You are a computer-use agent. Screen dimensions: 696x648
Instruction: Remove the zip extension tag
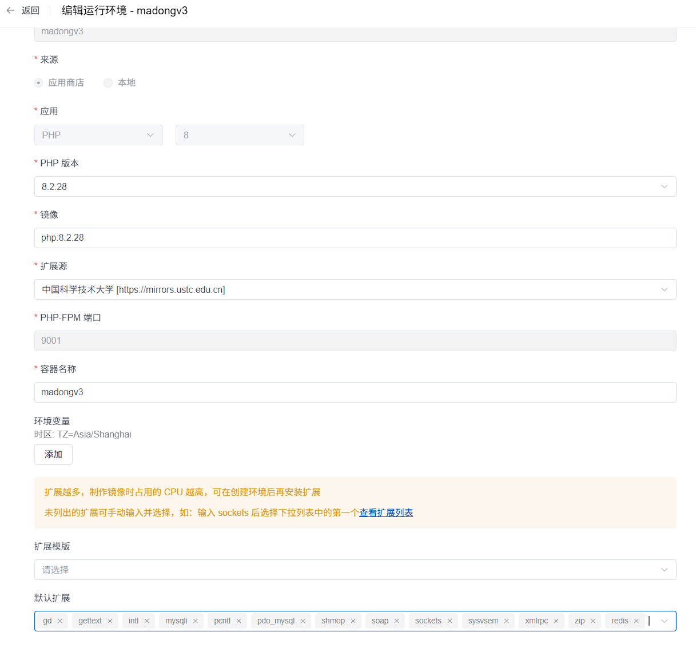pyautogui.click(x=593, y=621)
